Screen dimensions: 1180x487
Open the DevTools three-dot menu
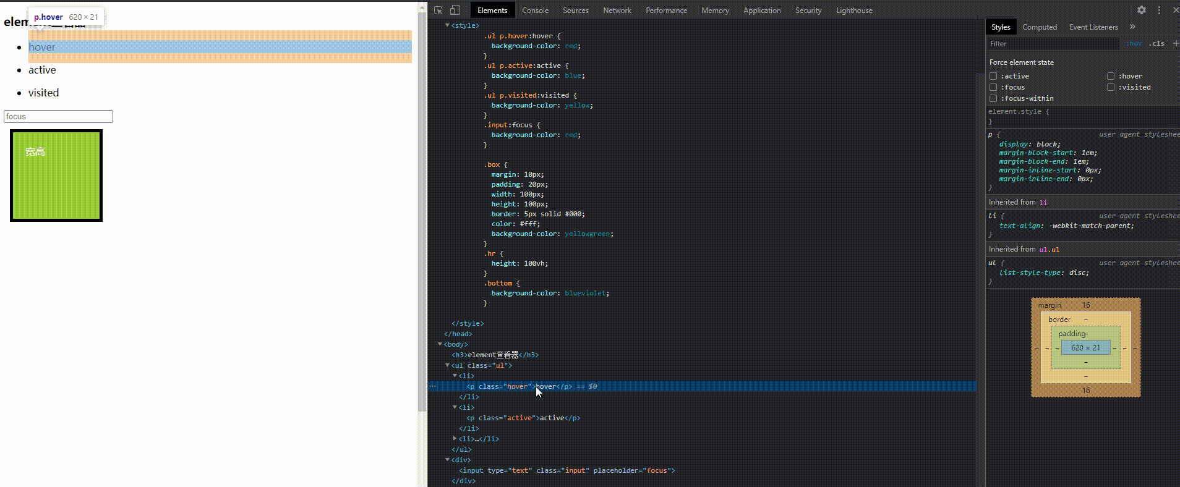point(1160,11)
